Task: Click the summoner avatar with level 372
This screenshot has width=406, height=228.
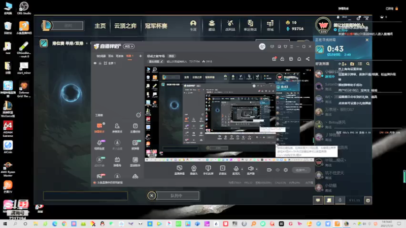Action: tap(323, 25)
